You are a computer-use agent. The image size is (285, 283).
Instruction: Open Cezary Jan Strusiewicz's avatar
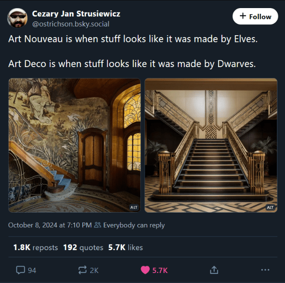click(x=17, y=18)
